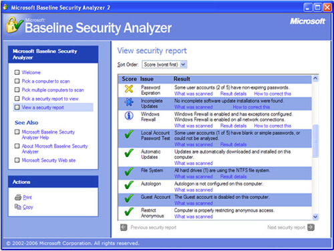Open Pick a computer to scan
Viewport: 334px width, 251px height.
click(45, 81)
